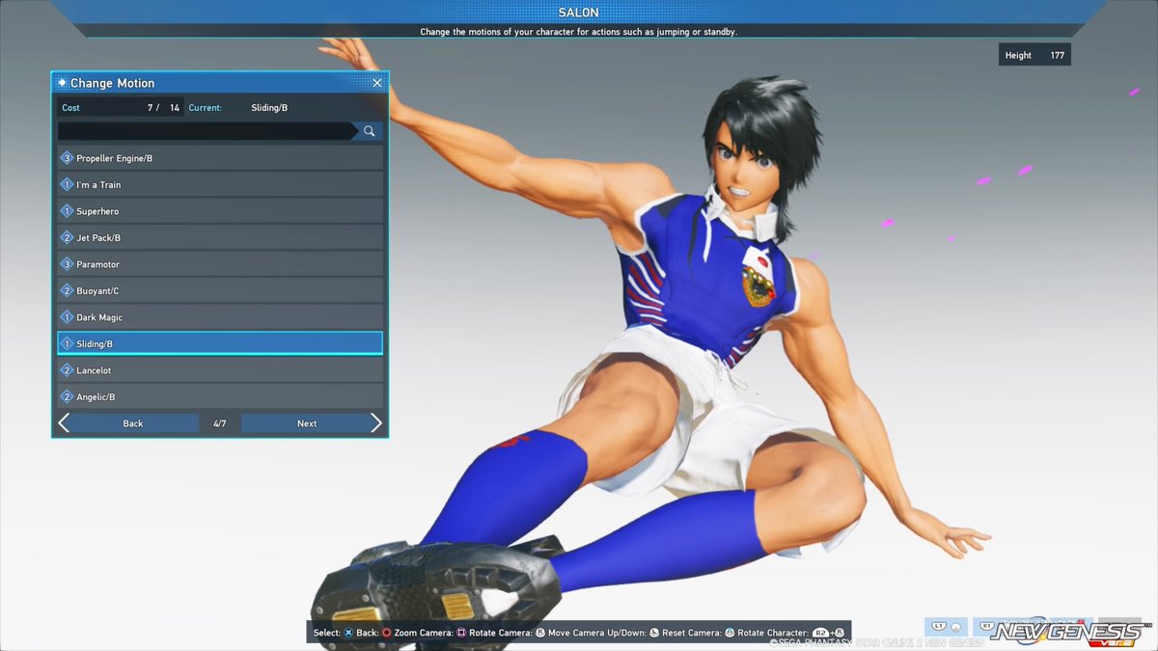Click the Cost 7 / 14 value

pos(163,108)
